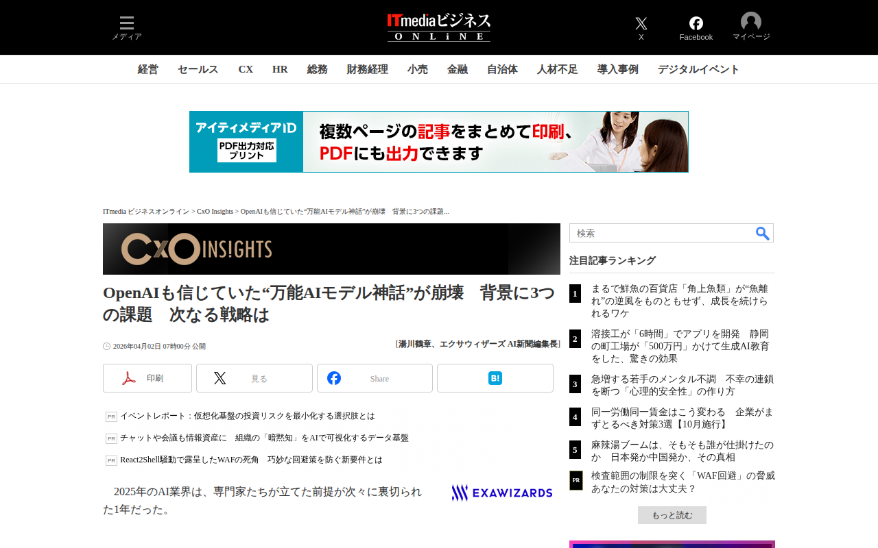Image resolution: width=878 pixels, height=548 pixels.
Task: Open ranking 4 article 同一労働同一賃金はこう変わる
Action: pos(683,418)
